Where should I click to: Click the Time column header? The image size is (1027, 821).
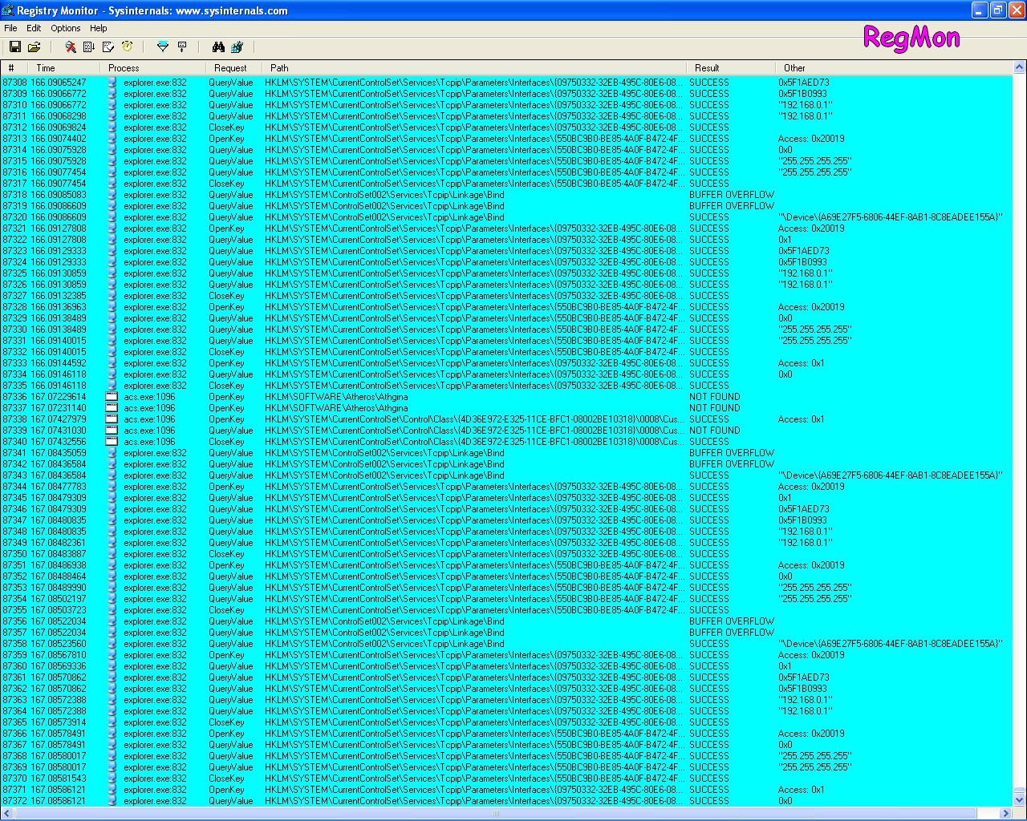tap(64, 68)
